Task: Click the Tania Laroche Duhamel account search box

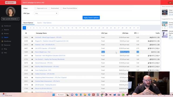Action: [x=10, y=19]
